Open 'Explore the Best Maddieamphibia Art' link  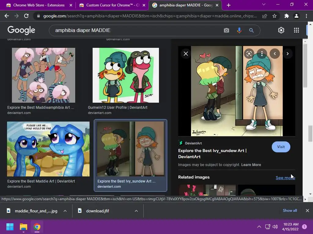point(41,108)
